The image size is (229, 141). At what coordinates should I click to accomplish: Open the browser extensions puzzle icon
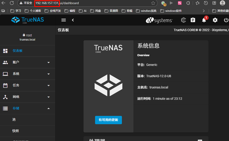pyautogui.click(x=188, y=3)
